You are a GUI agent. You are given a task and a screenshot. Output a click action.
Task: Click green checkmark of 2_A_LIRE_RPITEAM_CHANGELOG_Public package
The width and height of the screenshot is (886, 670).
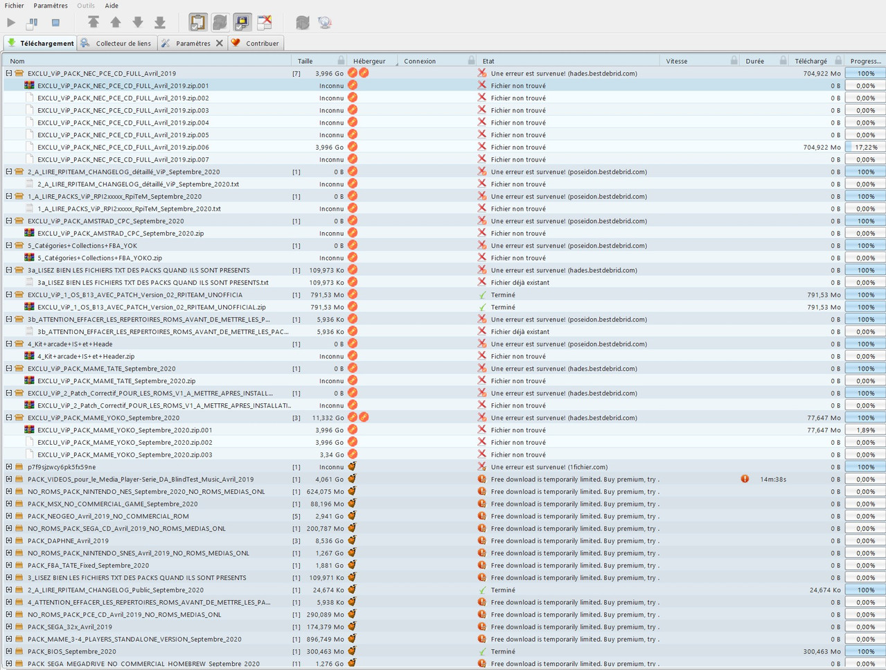coord(482,590)
